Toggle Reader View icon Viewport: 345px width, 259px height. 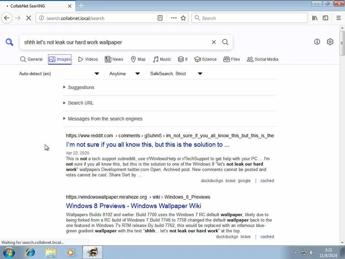[x=160, y=18]
